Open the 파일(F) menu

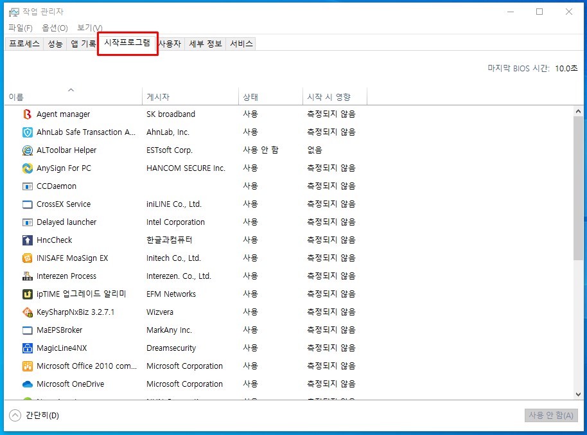pos(20,28)
